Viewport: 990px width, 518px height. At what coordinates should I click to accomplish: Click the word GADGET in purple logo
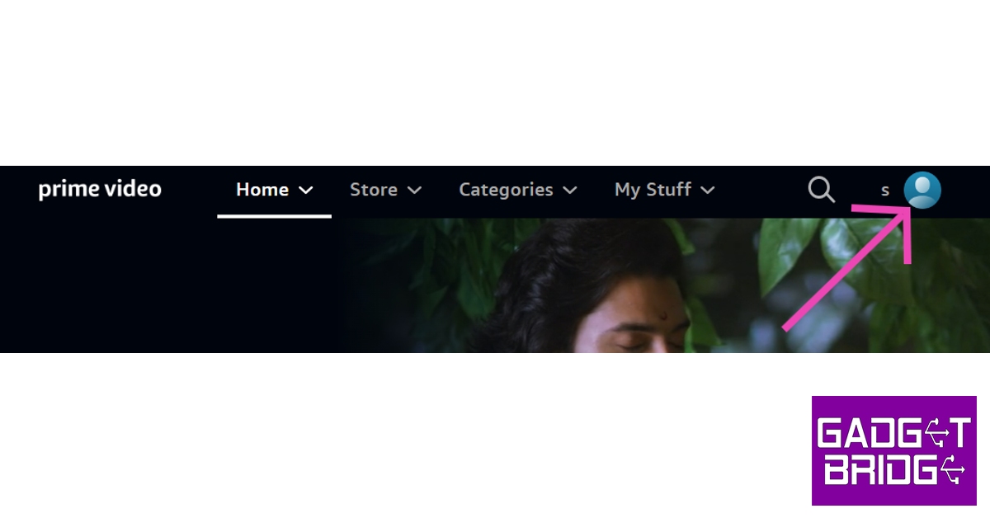(x=894, y=432)
